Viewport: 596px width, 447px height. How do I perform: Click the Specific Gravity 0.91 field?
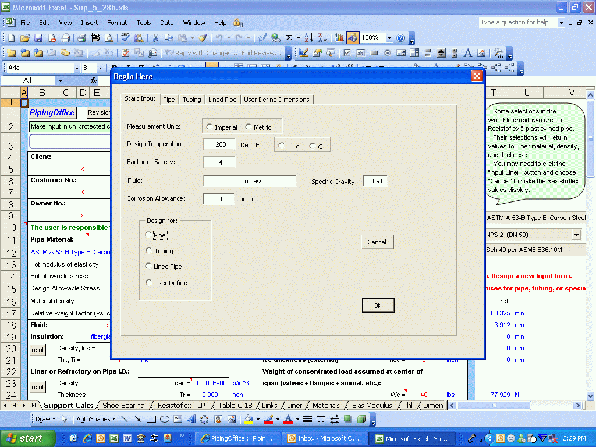pos(375,182)
